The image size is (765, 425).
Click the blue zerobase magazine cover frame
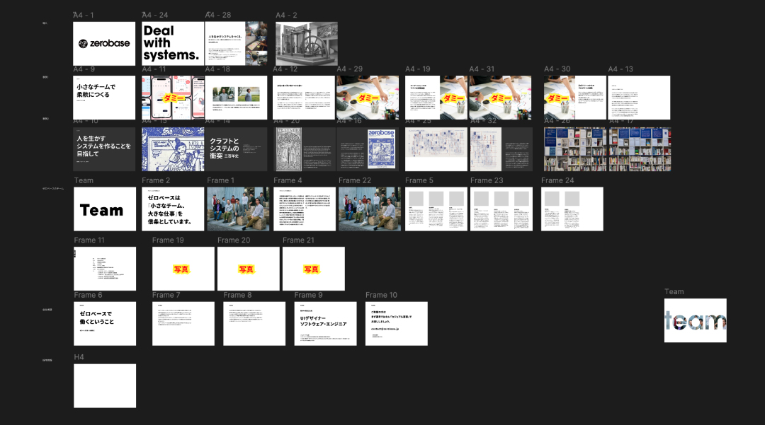(x=382, y=149)
